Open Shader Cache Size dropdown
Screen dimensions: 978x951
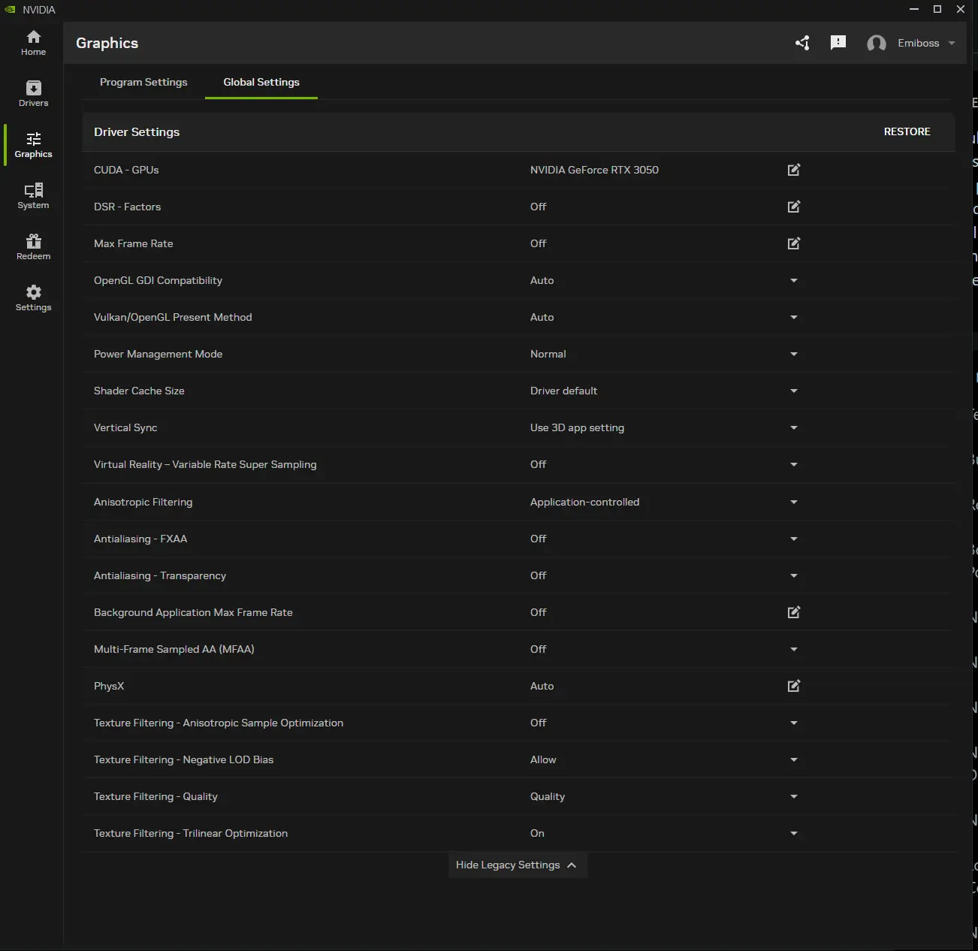pos(794,391)
